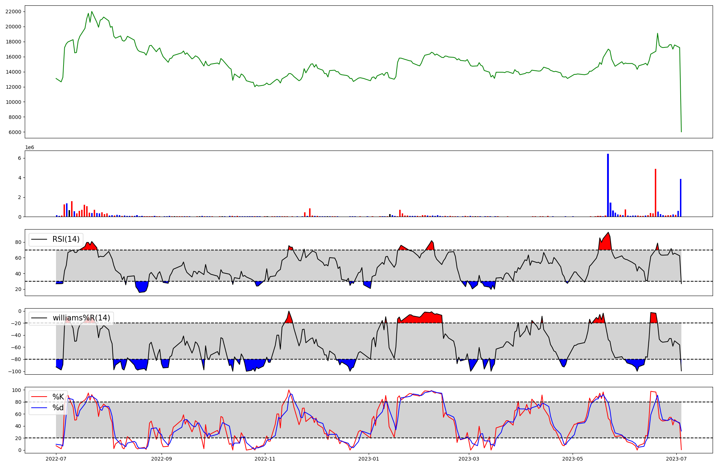Viewport: 718px width, 467px height.
Task: Click the 1e6 volume scale label
Action: click(x=29, y=148)
